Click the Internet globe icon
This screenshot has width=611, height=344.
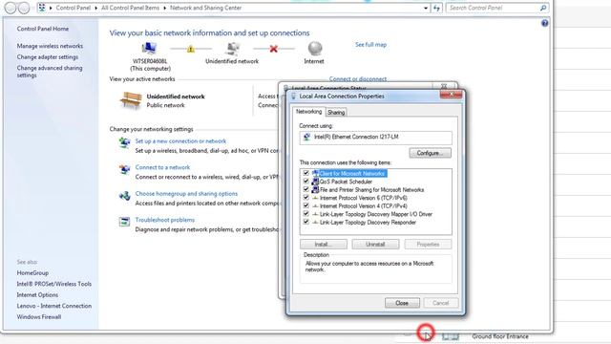(x=315, y=49)
